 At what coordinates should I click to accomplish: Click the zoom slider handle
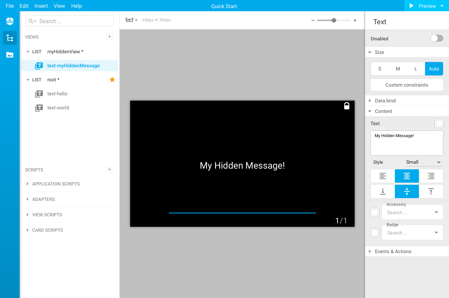[x=334, y=20]
